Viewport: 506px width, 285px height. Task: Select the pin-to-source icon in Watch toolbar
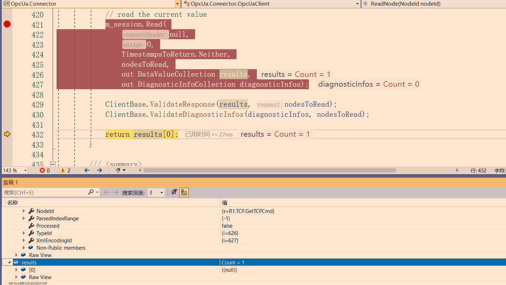[x=174, y=192]
